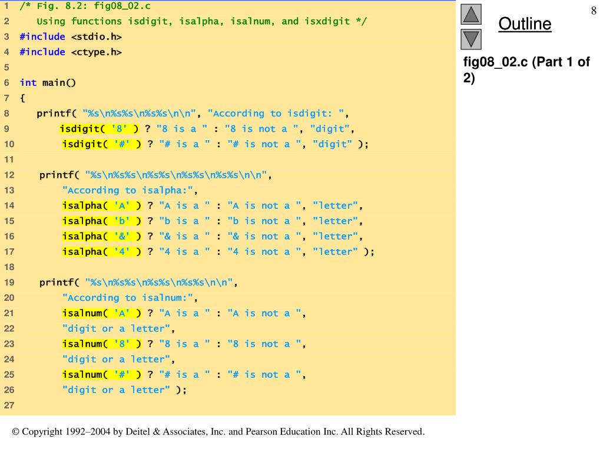The height and width of the screenshot is (452, 603).
Task: Click the copyright notice text
Action: (218, 431)
